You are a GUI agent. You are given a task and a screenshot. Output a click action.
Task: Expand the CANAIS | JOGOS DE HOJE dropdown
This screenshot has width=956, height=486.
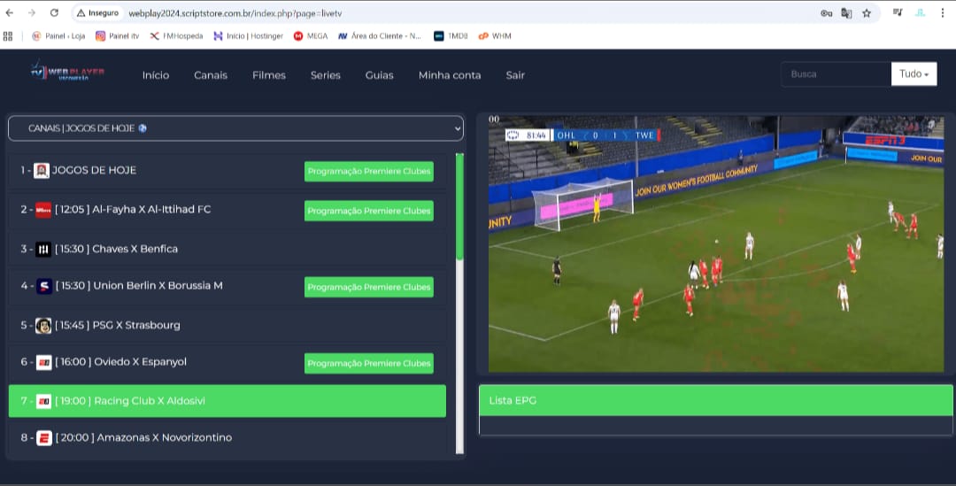[x=235, y=128]
